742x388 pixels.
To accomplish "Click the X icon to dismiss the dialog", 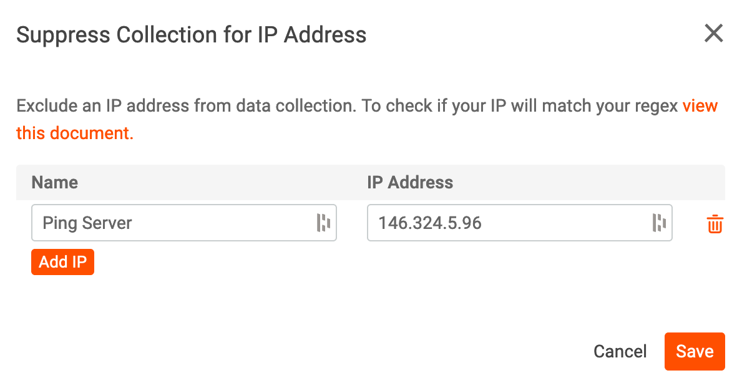I will [713, 34].
